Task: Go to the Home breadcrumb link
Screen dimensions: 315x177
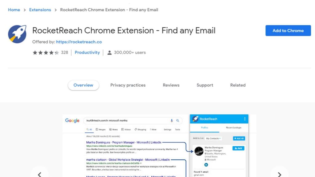Action: point(14,10)
